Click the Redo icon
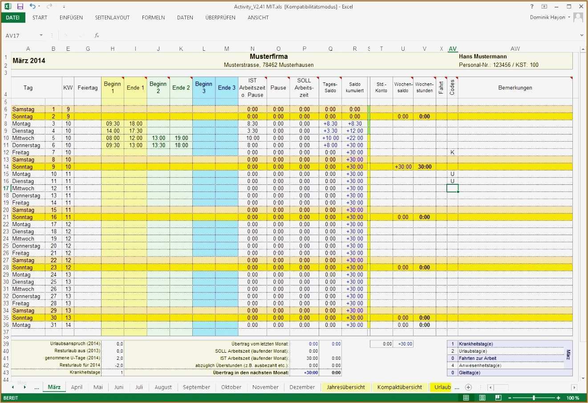 50,6
